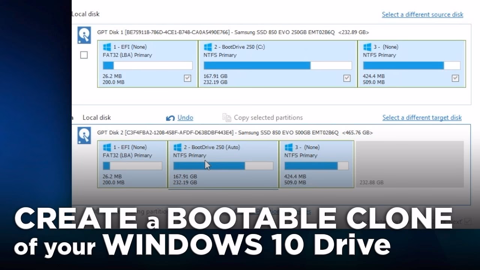Viewport: 480px width, 270px height.
Task: Click source '167.91 GB' used size text
Action: point(215,76)
